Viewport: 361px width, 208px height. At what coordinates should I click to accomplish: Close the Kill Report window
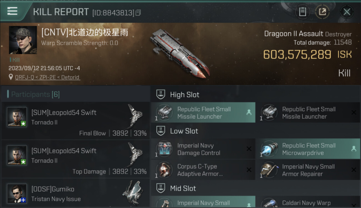tap(347, 12)
